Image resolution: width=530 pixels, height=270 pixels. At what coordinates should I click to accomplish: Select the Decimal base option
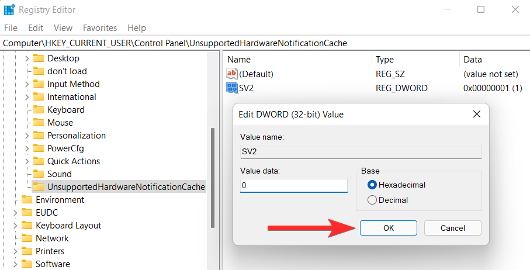coord(372,200)
